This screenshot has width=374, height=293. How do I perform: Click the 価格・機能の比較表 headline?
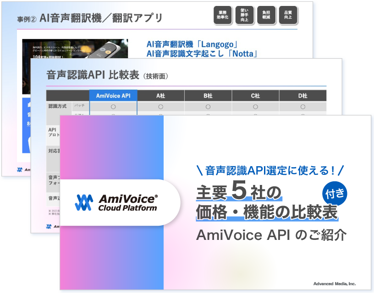click(x=267, y=212)
